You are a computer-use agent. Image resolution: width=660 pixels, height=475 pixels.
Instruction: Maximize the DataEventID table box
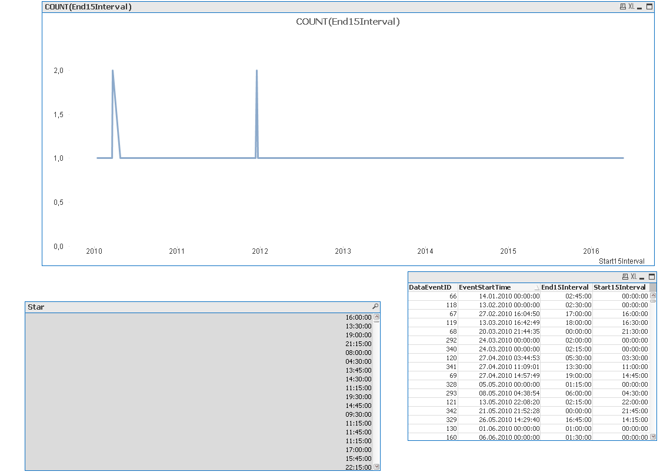(652, 277)
